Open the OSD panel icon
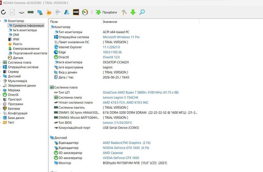Image resolution: width=263 pixels, height=172 pixels. 76,12
